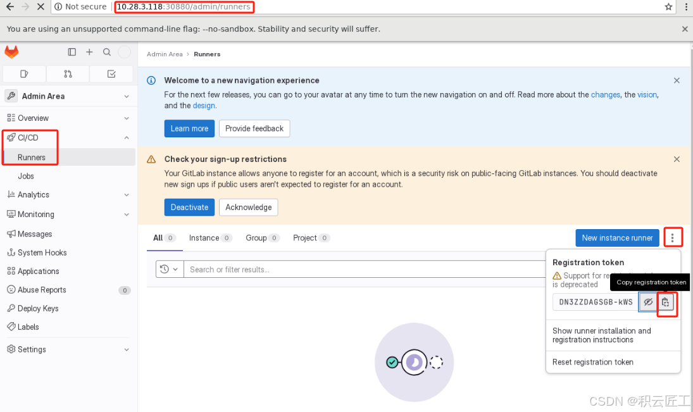Open recent searches history dropdown
The height and width of the screenshot is (412, 693).
(169, 269)
